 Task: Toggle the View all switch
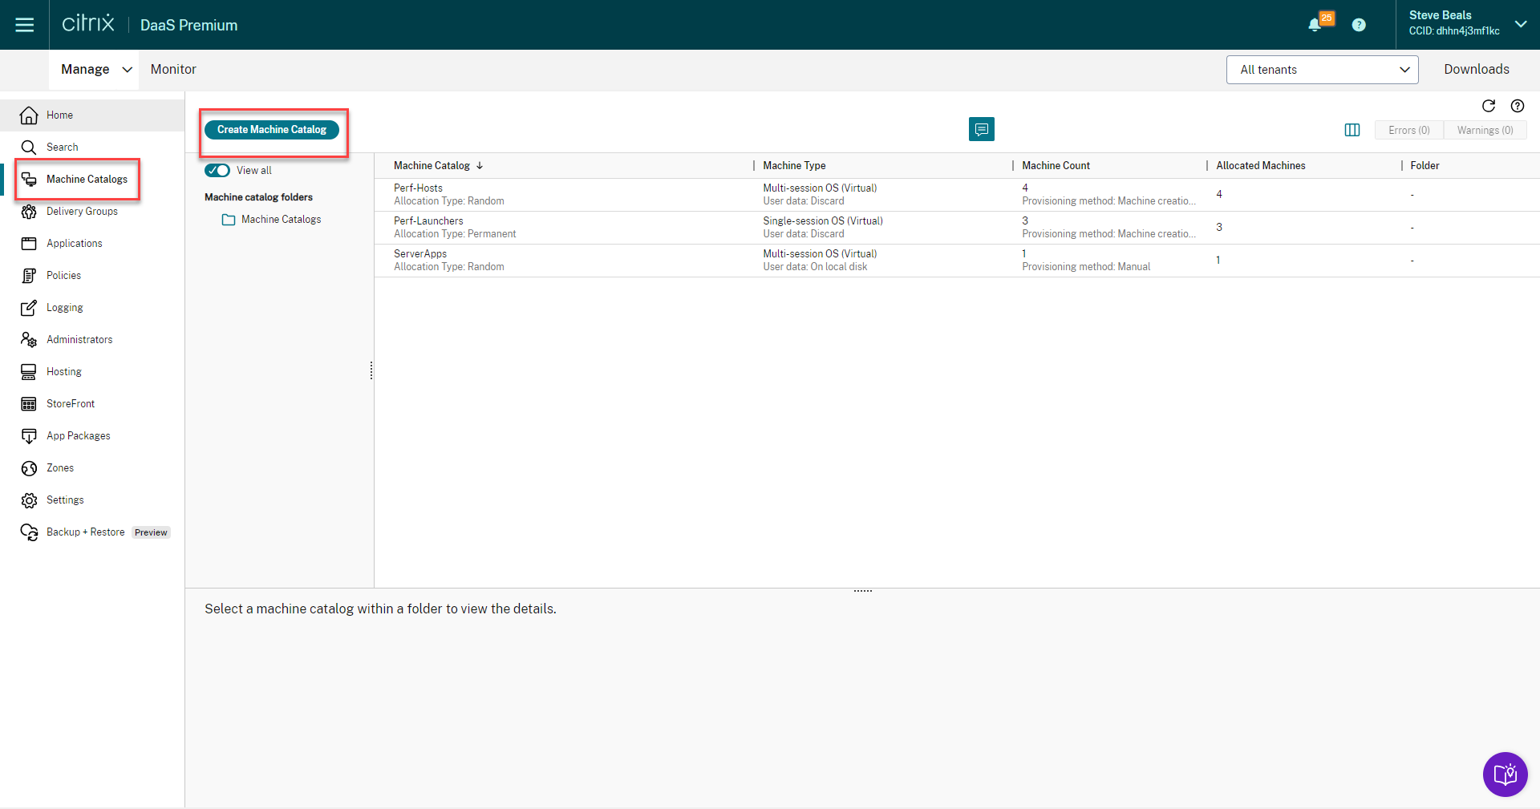pos(217,170)
